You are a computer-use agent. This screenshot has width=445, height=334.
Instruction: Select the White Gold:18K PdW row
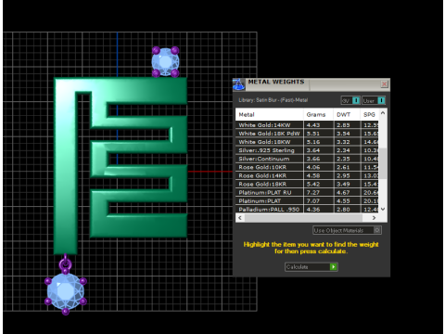click(307, 134)
